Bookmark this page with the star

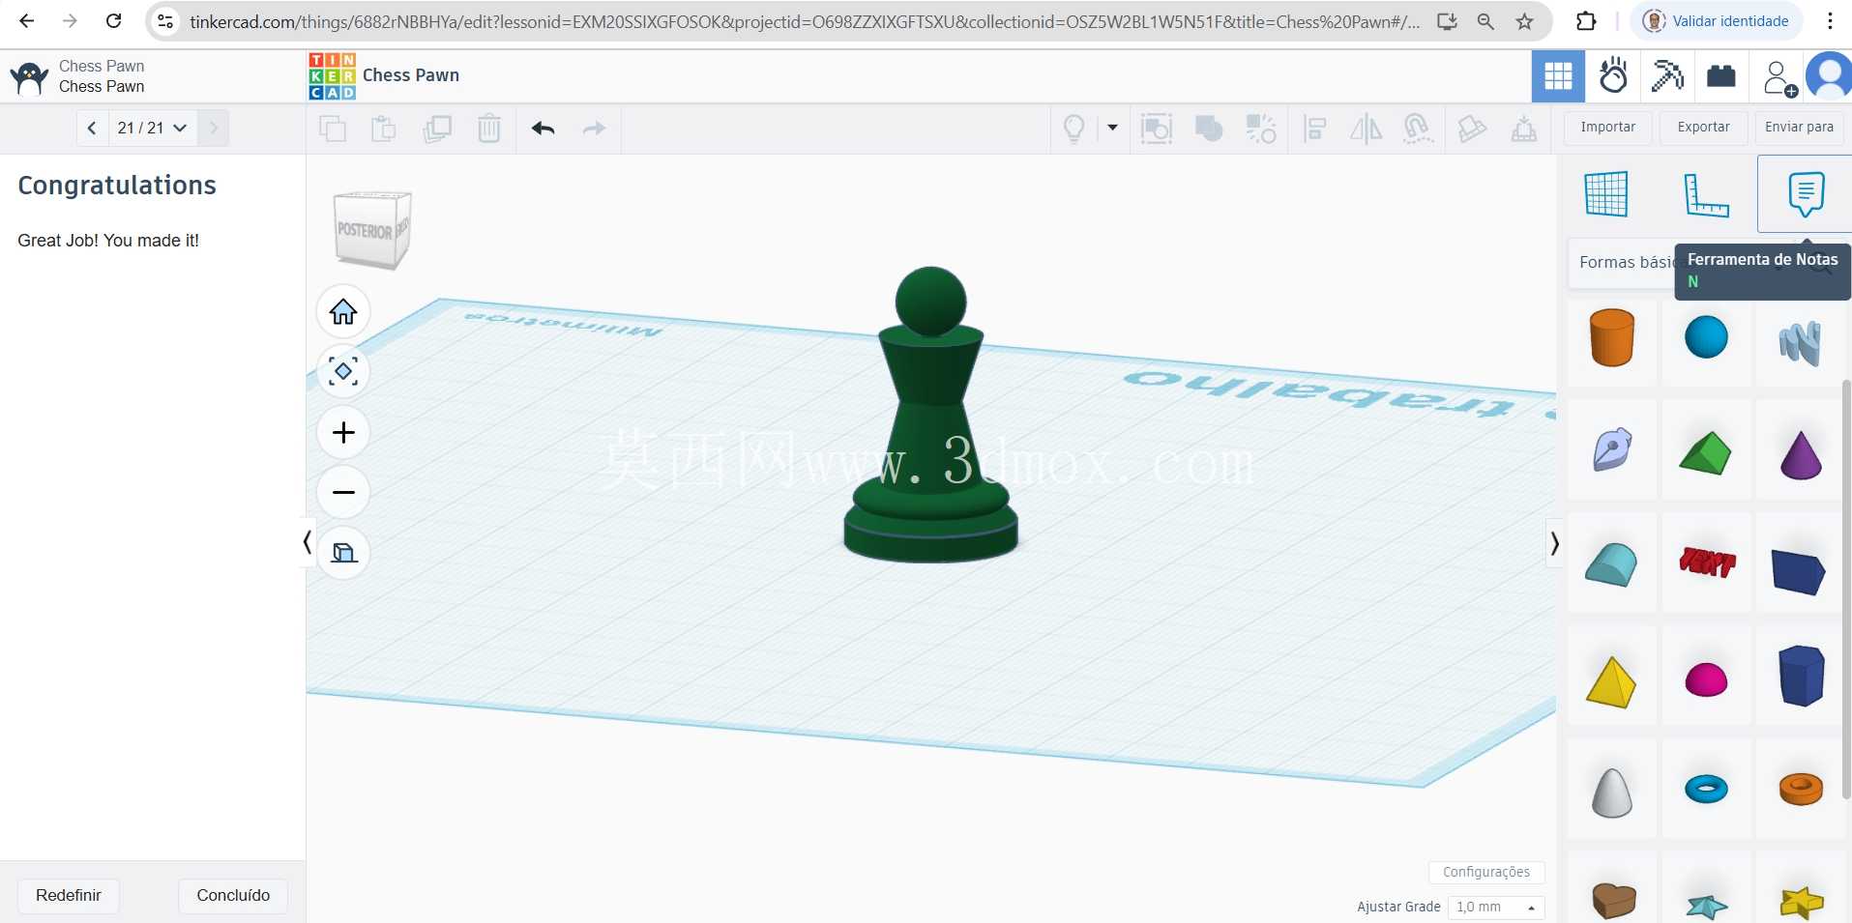[1525, 21]
